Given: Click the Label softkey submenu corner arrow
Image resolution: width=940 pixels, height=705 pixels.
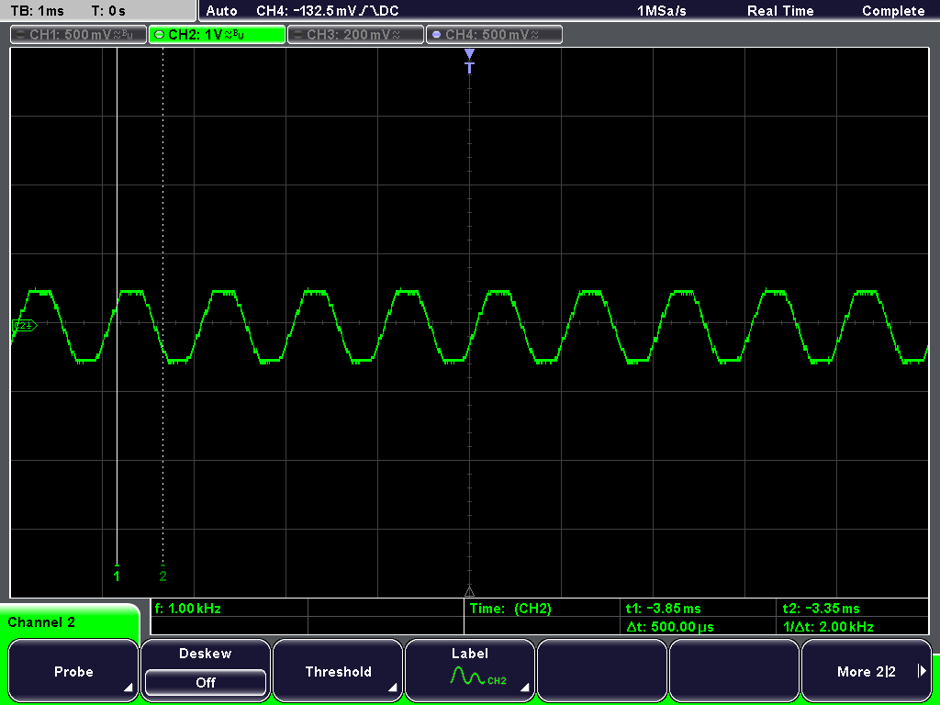Looking at the screenshot, I should [524, 688].
